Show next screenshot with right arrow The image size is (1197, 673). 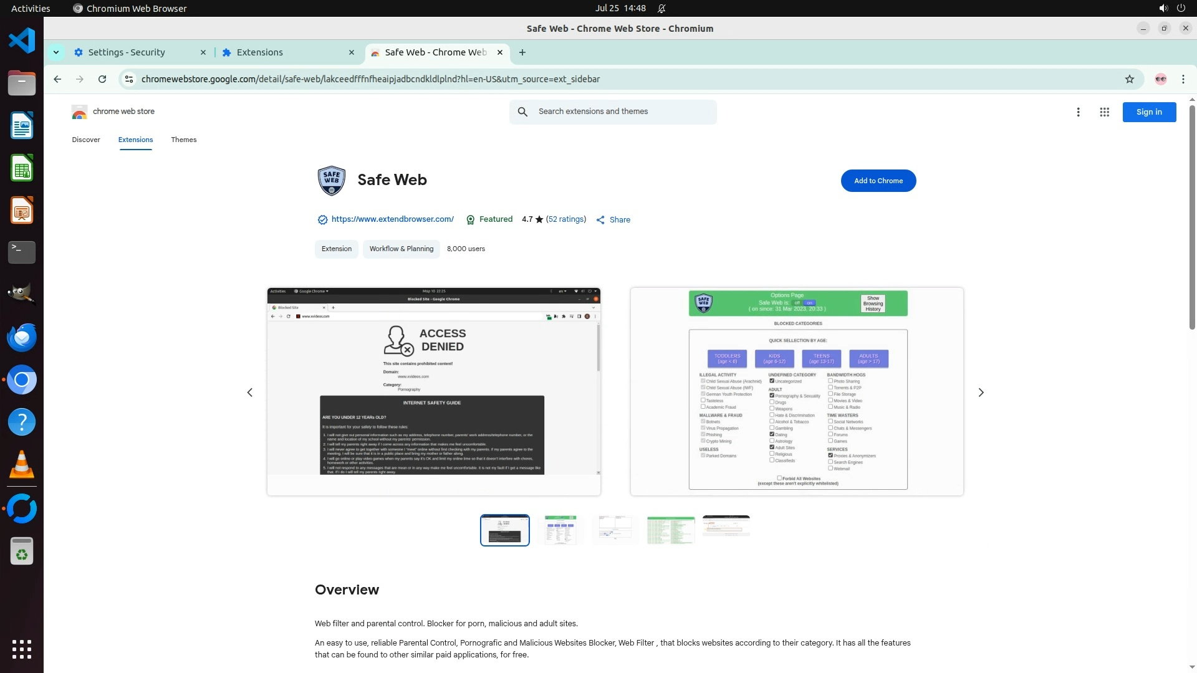[x=981, y=393]
